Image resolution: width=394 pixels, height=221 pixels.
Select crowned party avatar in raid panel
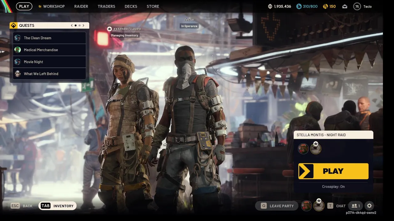click(316, 149)
